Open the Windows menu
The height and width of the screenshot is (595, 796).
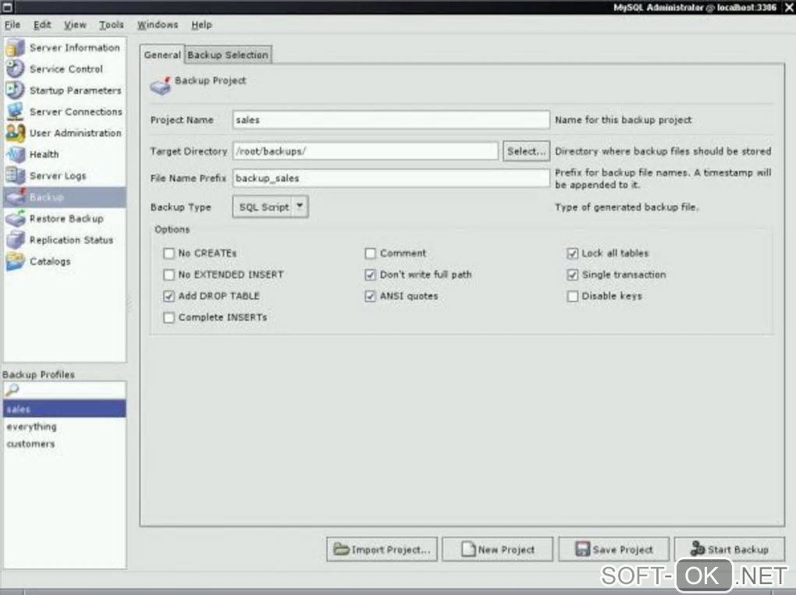(158, 24)
